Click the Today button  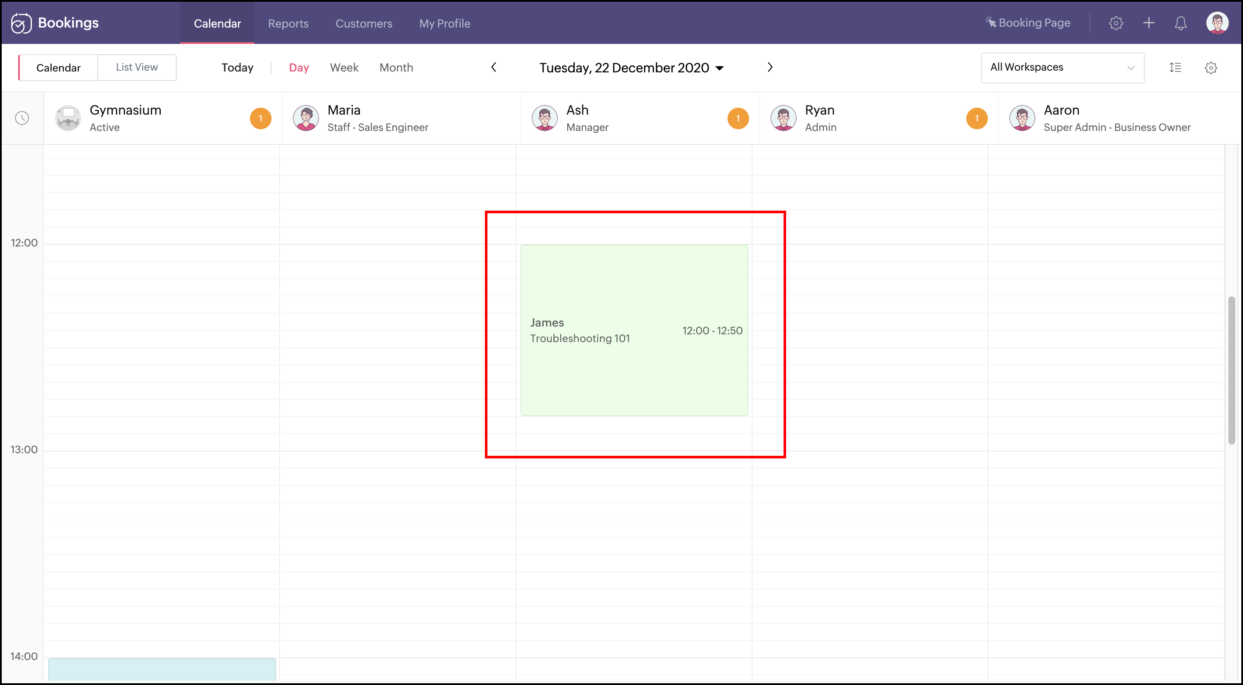tap(237, 68)
